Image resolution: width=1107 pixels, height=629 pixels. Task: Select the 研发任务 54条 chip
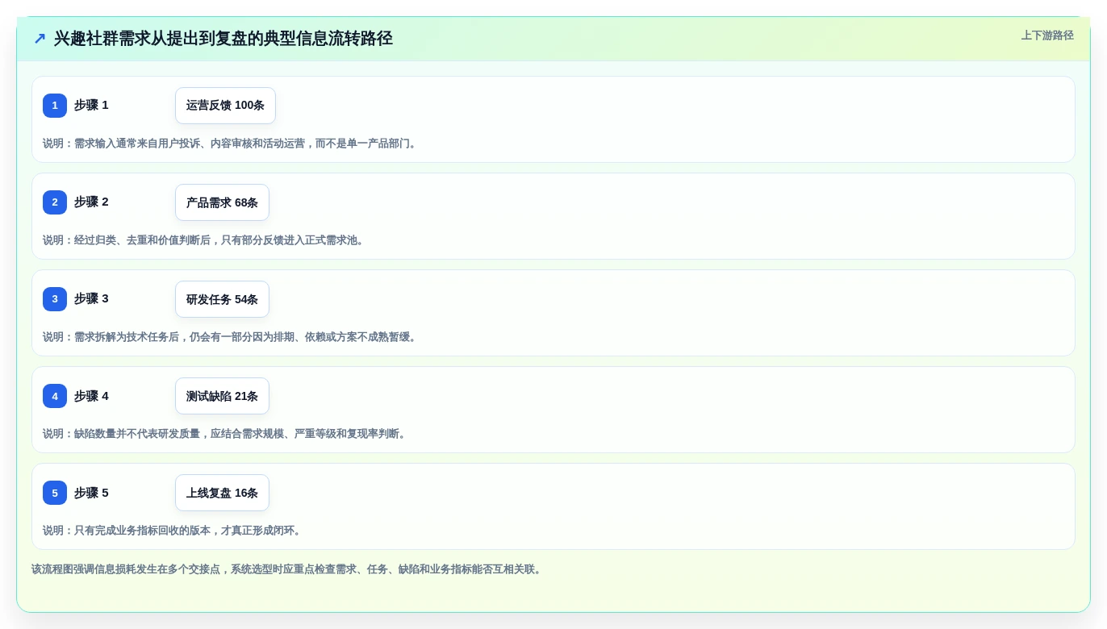click(x=222, y=299)
